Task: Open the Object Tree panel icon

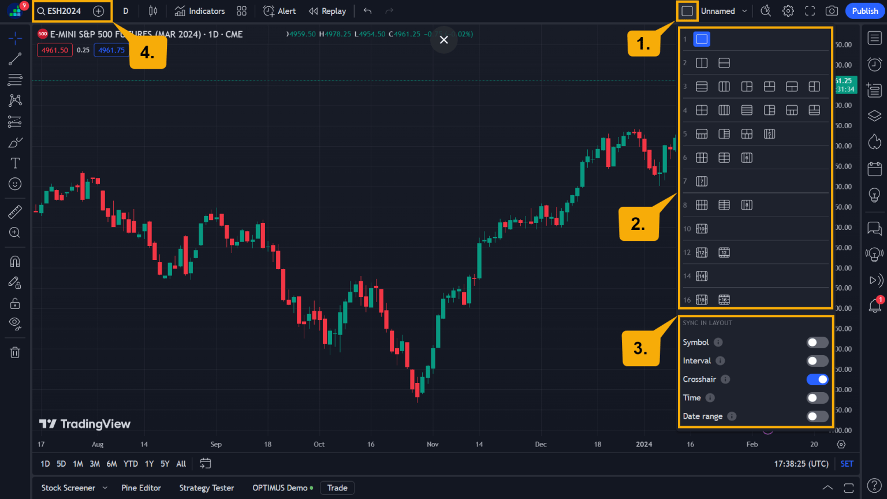Action: pos(874,116)
